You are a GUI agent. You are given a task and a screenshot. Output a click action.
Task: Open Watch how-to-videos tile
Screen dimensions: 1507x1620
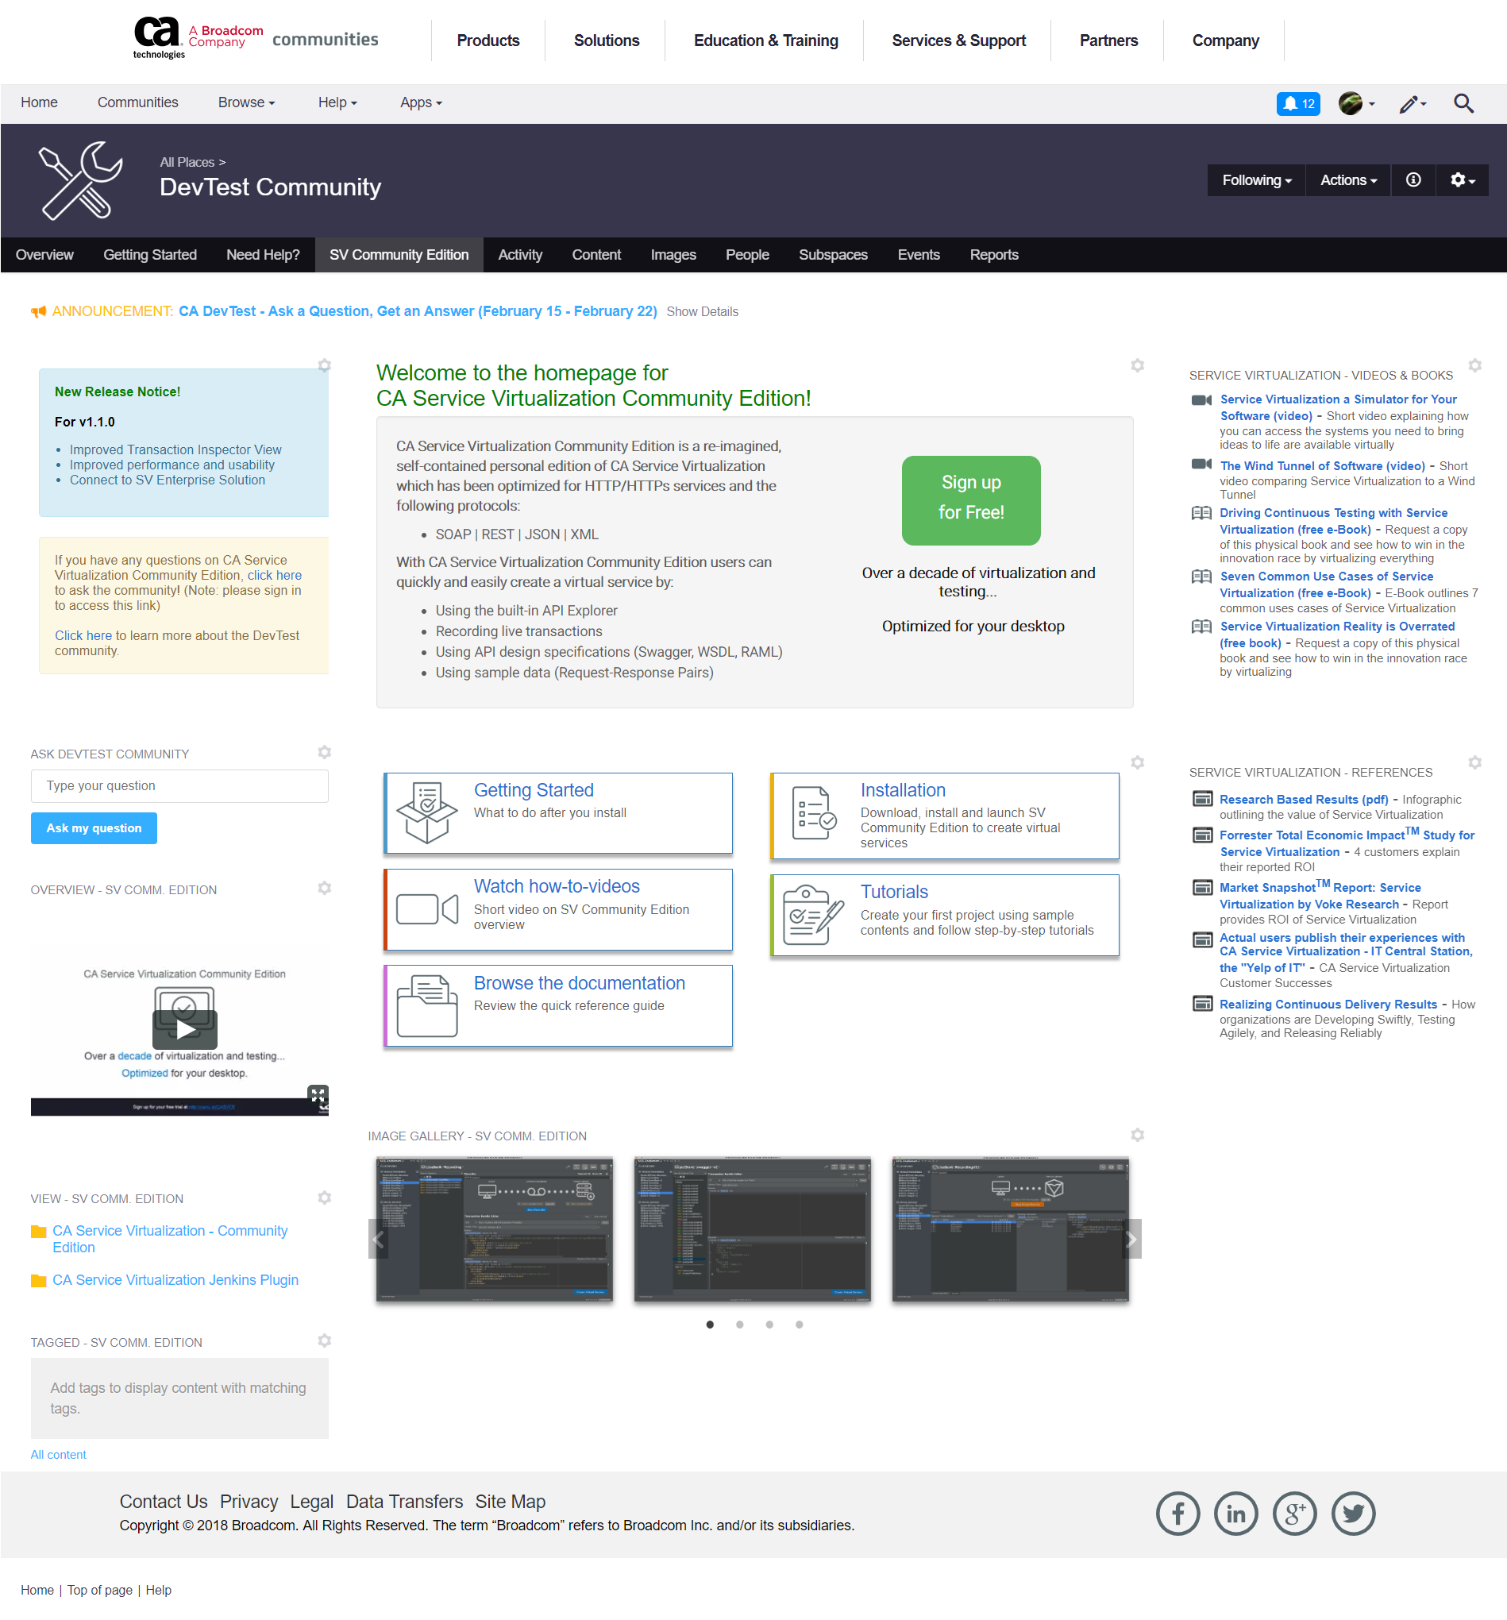558,908
